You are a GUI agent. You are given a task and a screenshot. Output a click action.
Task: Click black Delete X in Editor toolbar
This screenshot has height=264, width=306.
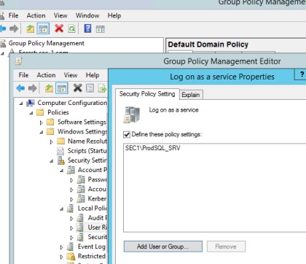[78, 88]
